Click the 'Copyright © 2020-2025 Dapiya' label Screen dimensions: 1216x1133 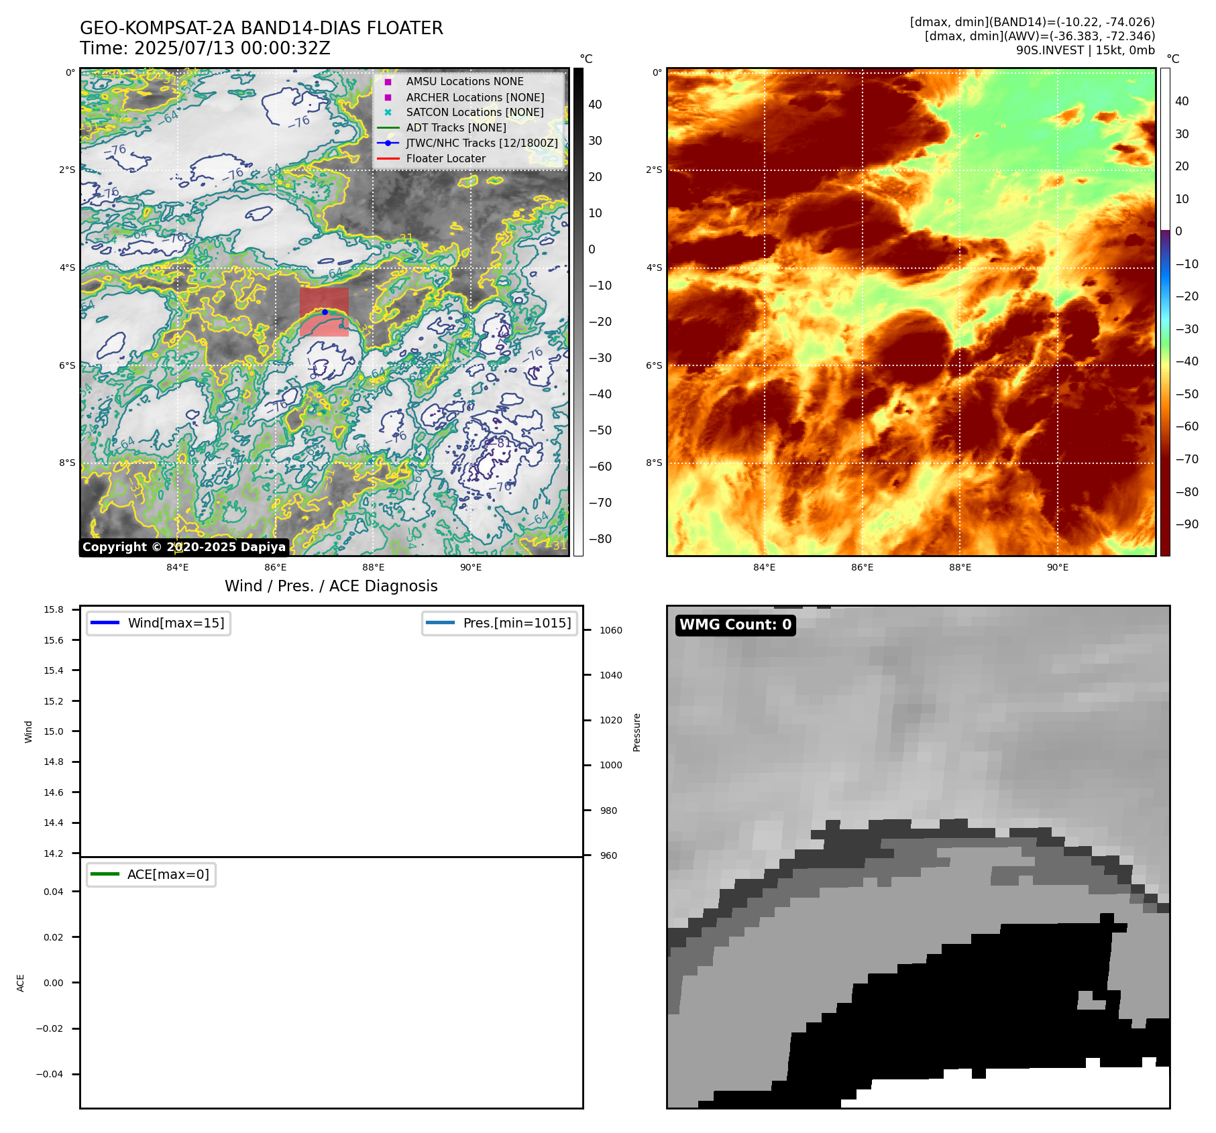(x=184, y=547)
